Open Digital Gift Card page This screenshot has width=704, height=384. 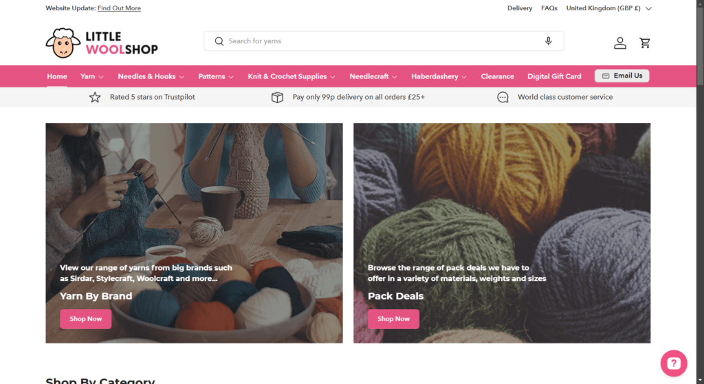[554, 77]
